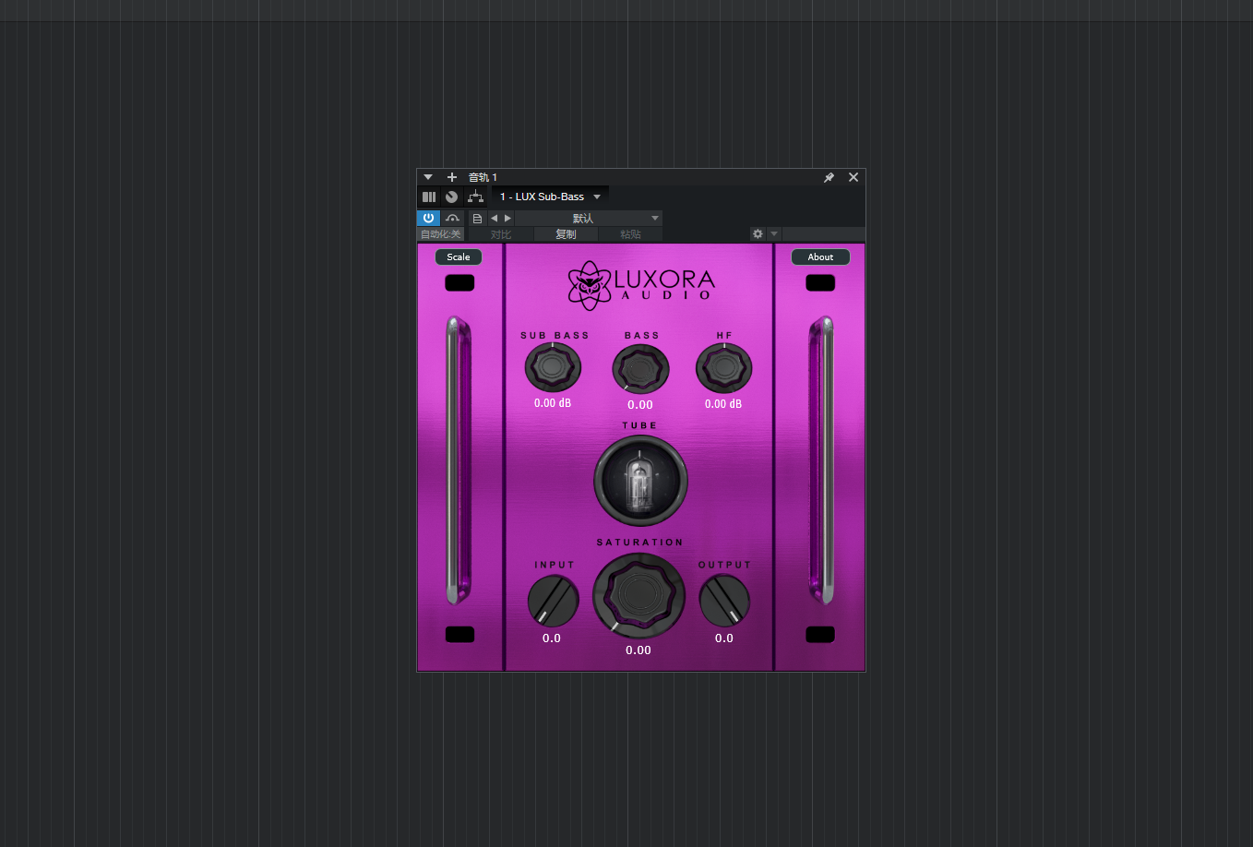Open the preset file menu icon
Viewport: 1253px width, 847px height.
[x=477, y=219]
